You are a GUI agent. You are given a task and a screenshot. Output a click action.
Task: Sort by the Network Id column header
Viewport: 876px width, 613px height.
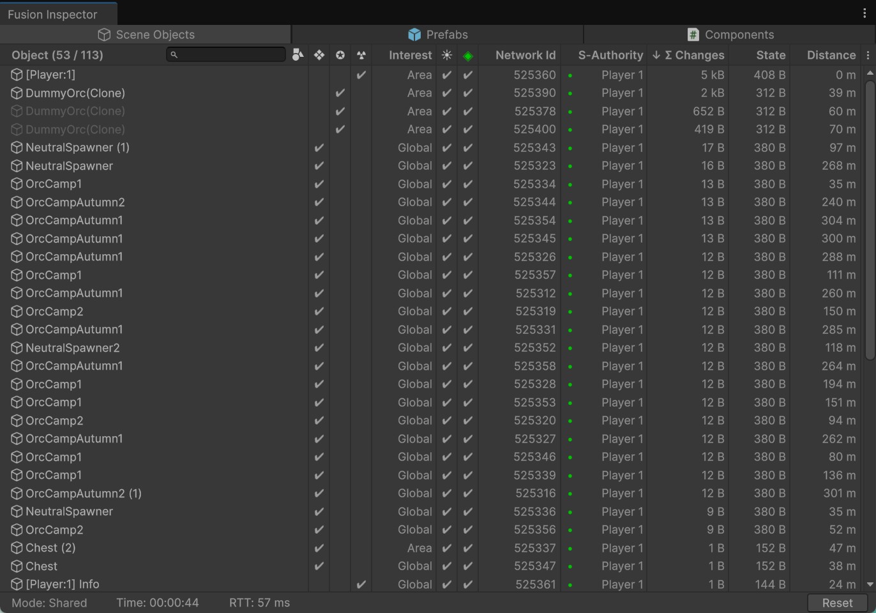coord(525,56)
